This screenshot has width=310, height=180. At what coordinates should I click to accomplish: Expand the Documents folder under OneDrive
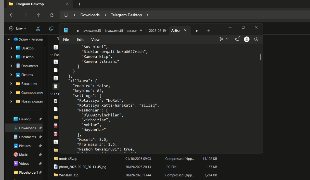coord(11,66)
